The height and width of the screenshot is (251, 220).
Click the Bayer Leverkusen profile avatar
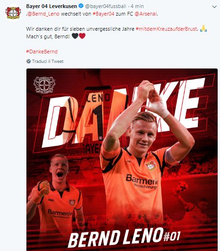pyautogui.click(x=13, y=13)
